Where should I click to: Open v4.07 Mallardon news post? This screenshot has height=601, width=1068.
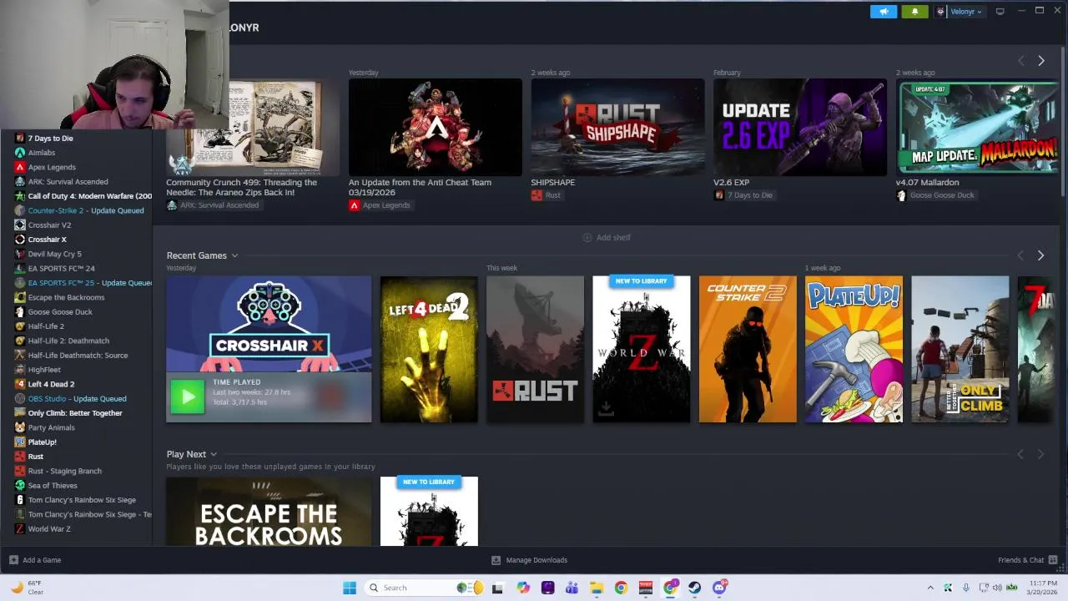pos(977,127)
